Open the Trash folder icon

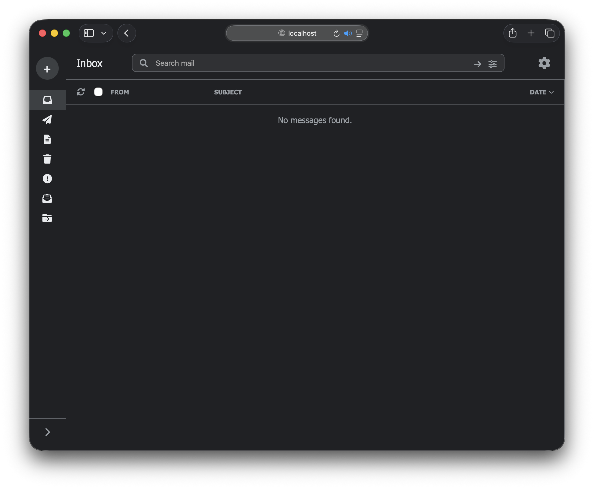click(x=47, y=159)
